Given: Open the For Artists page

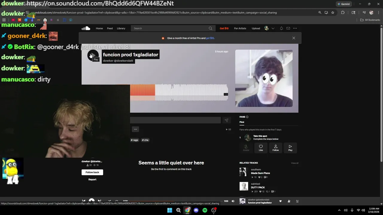Looking at the screenshot, I should click(240, 28).
